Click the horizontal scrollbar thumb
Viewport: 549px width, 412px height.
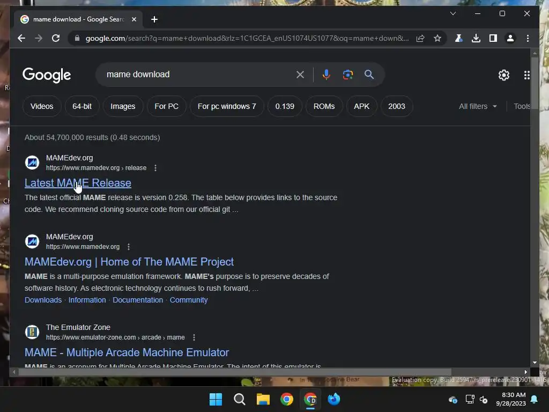(235, 372)
